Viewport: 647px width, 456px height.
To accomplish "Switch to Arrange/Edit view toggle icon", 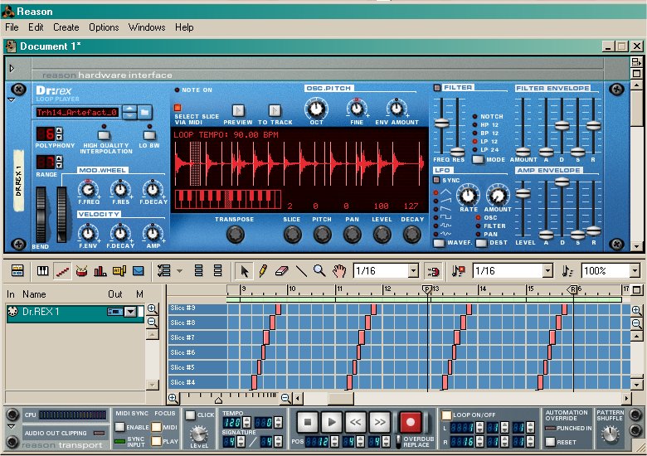I will pyautogui.click(x=17, y=271).
